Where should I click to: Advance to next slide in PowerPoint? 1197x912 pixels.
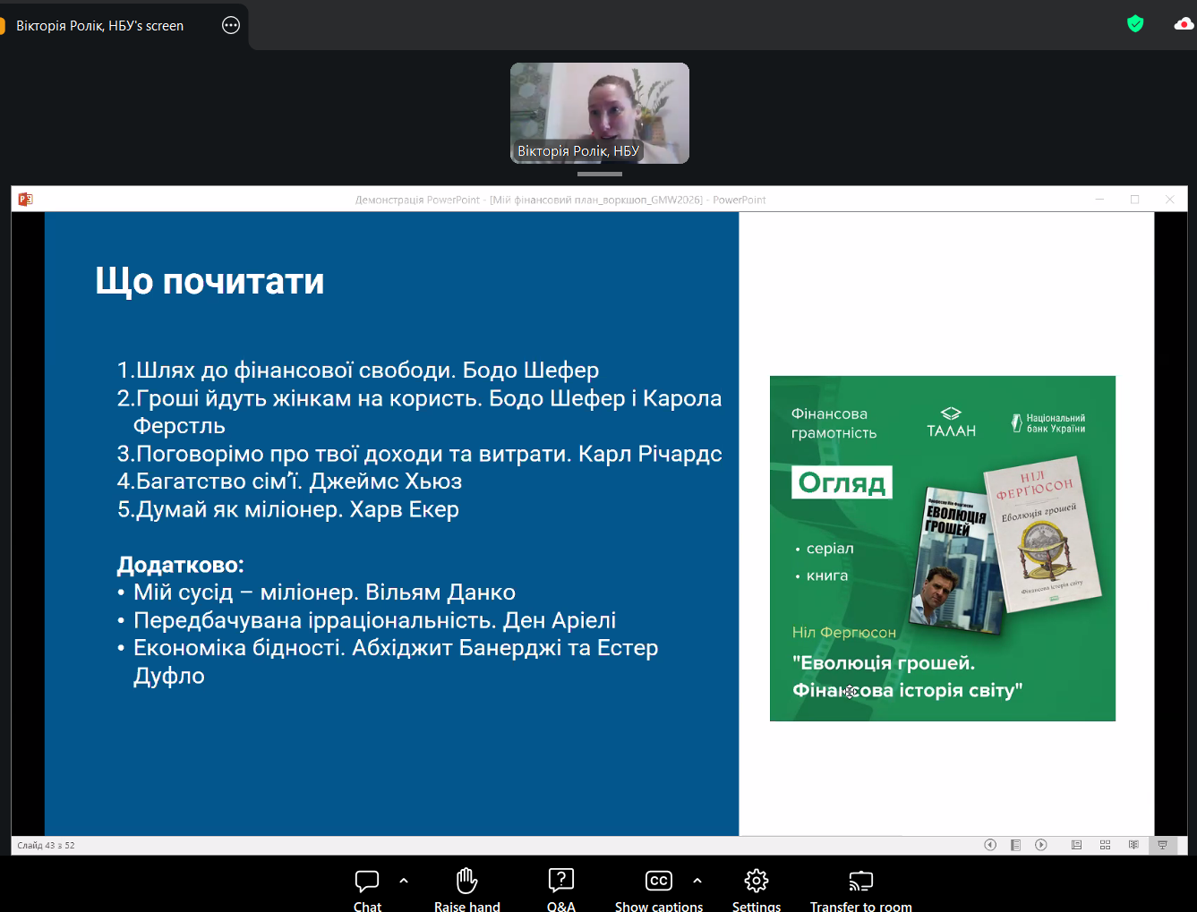1041,845
